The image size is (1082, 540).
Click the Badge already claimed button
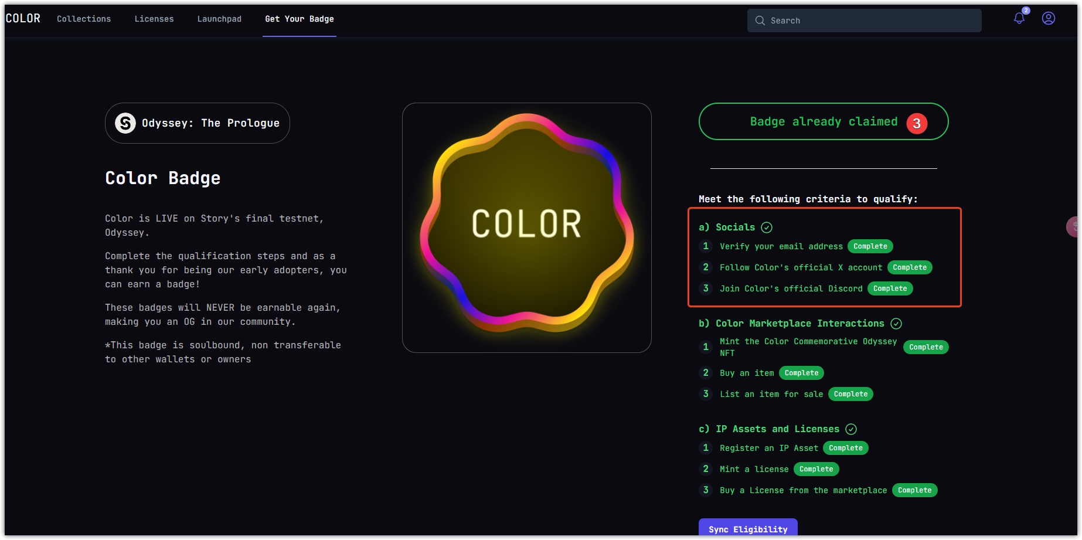(823, 122)
